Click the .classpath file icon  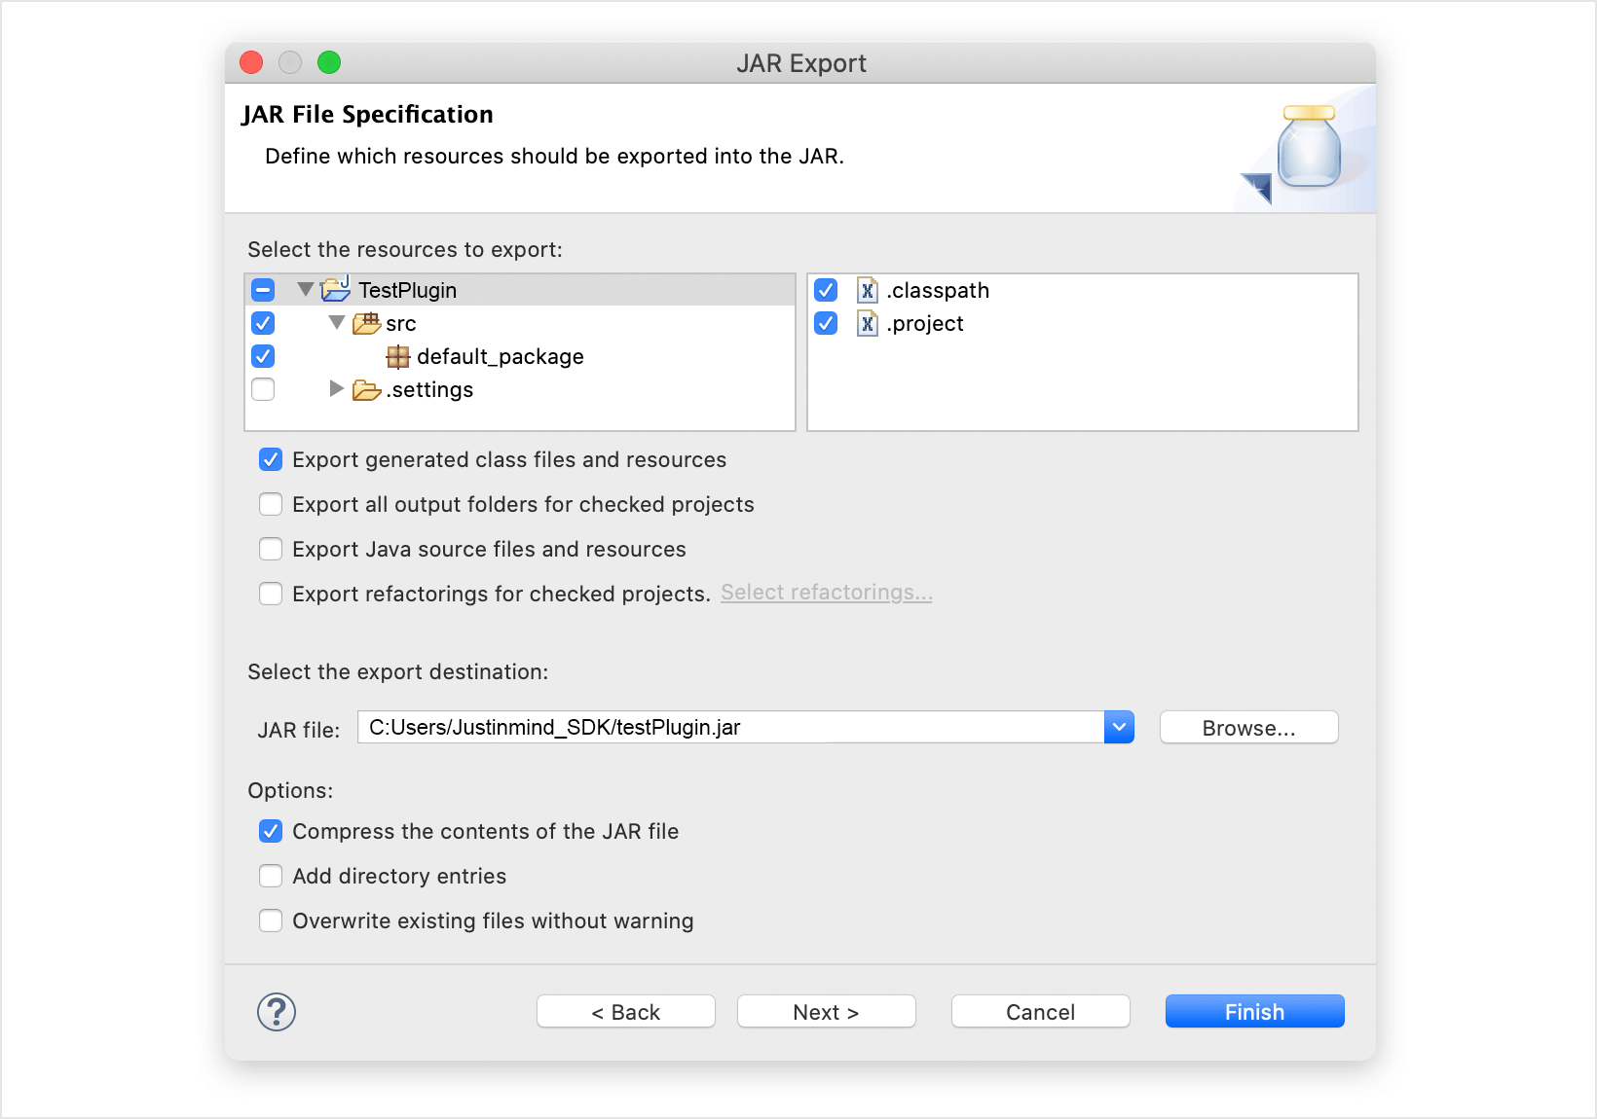point(867,290)
